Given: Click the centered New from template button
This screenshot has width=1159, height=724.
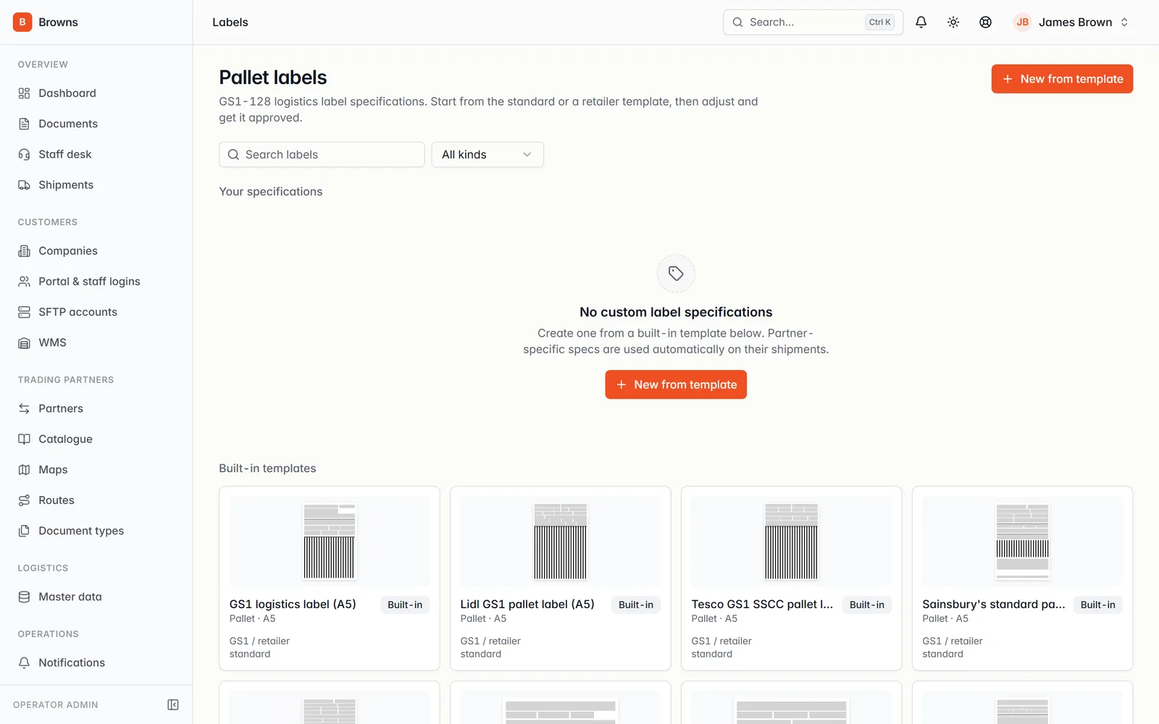Looking at the screenshot, I should (676, 384).
